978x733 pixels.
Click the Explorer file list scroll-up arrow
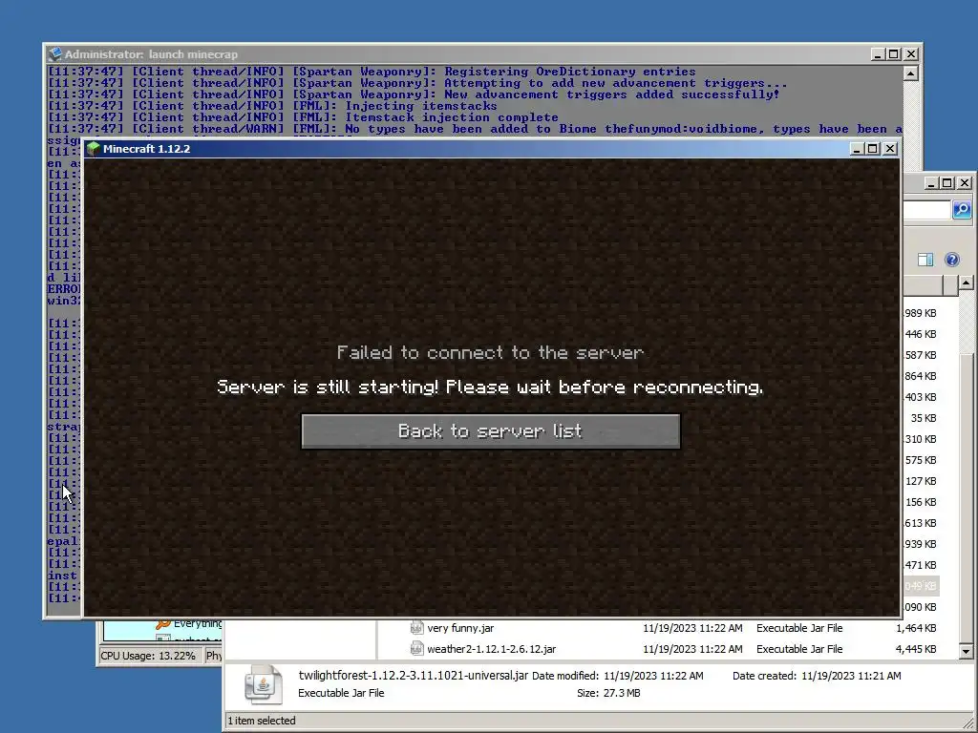(x=967, y=283)
